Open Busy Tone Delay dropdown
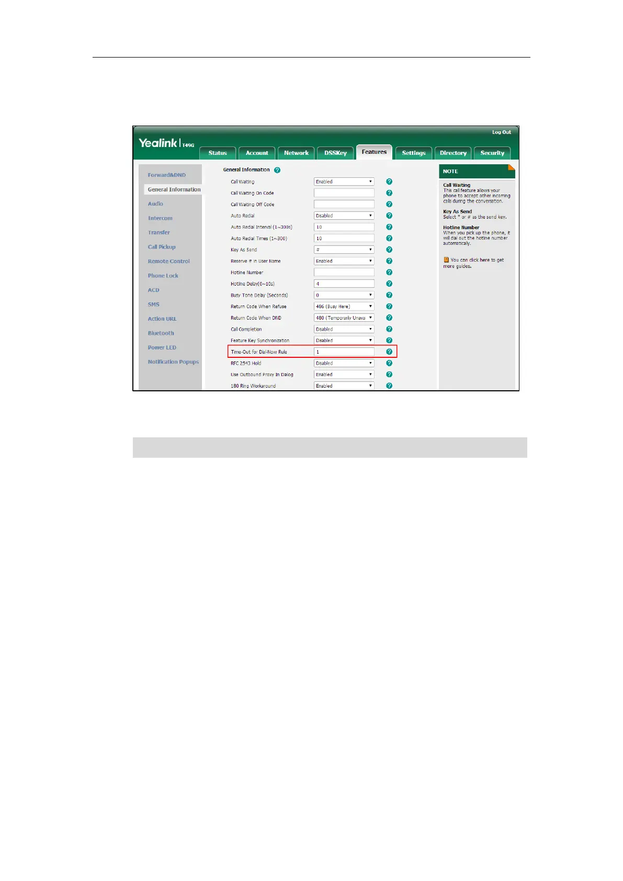623x881 pixels. tap(344, 295)
